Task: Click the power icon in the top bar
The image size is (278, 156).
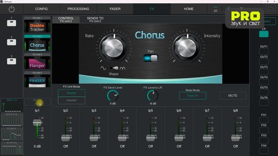Action: coord(12,9)
